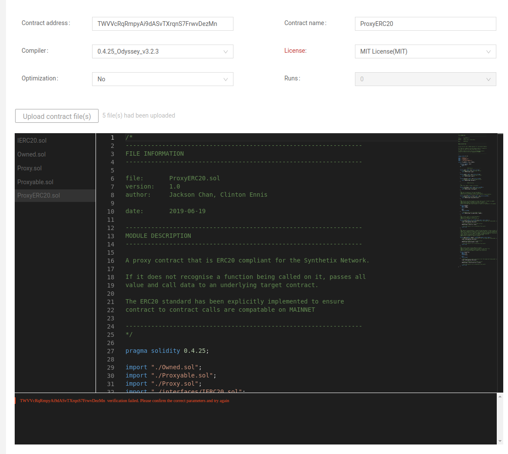
Task: Click line number 27 in the editor
Action: pyautogui.click(x=111, y=351)
